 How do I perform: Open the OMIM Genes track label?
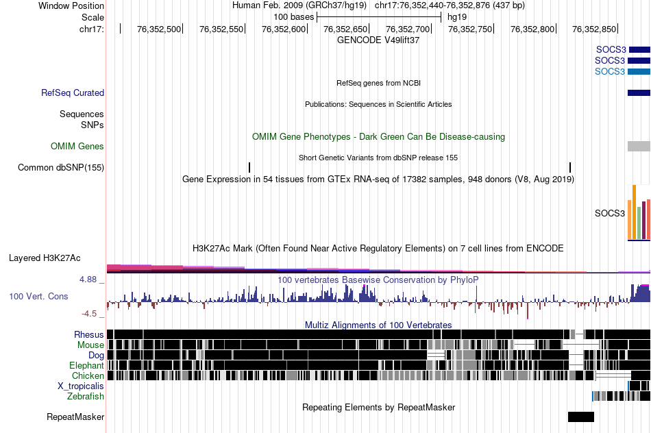point(77,146)
